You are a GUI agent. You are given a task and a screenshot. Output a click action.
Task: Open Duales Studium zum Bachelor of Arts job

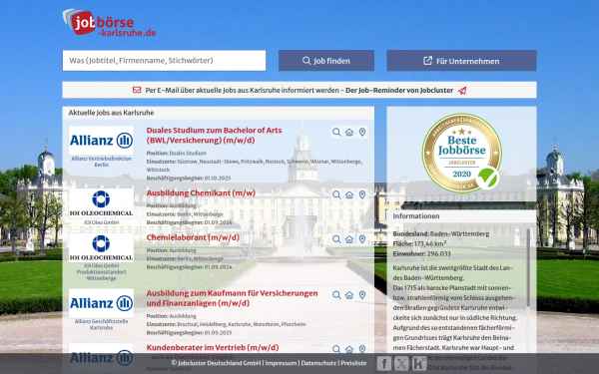tap(214, 135)
